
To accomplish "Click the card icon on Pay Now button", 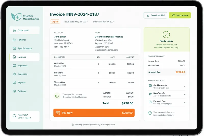I will [58, 113].
